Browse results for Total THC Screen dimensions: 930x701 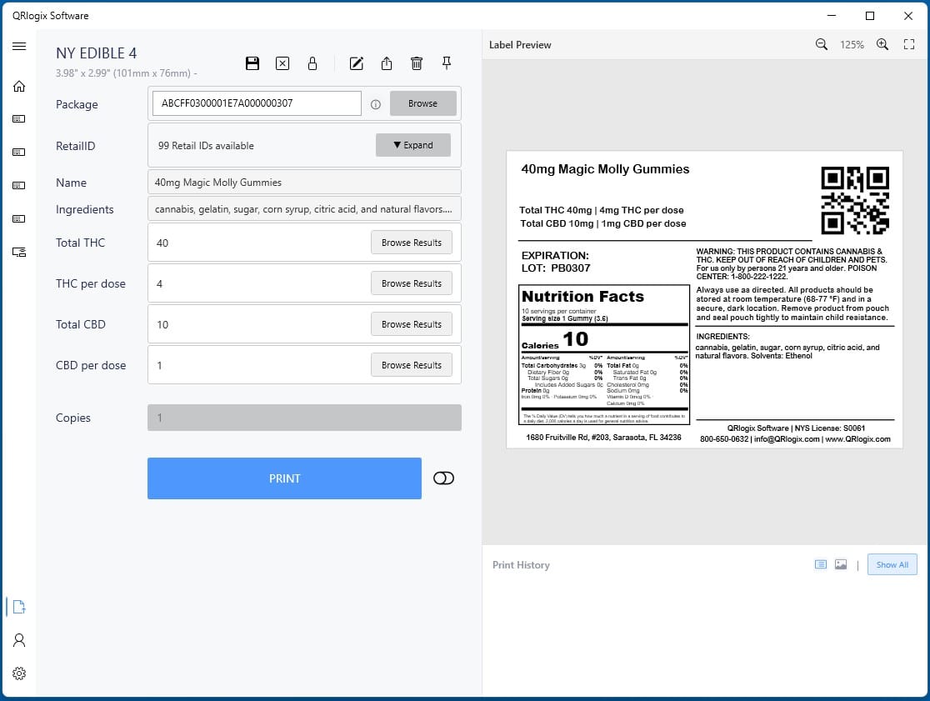coord(411,243)
